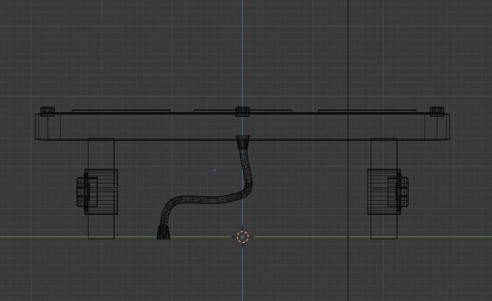Select the right cylindrical leg
Image resolution: width=492 pixels, height=301 pixels.
click(384, 189)
